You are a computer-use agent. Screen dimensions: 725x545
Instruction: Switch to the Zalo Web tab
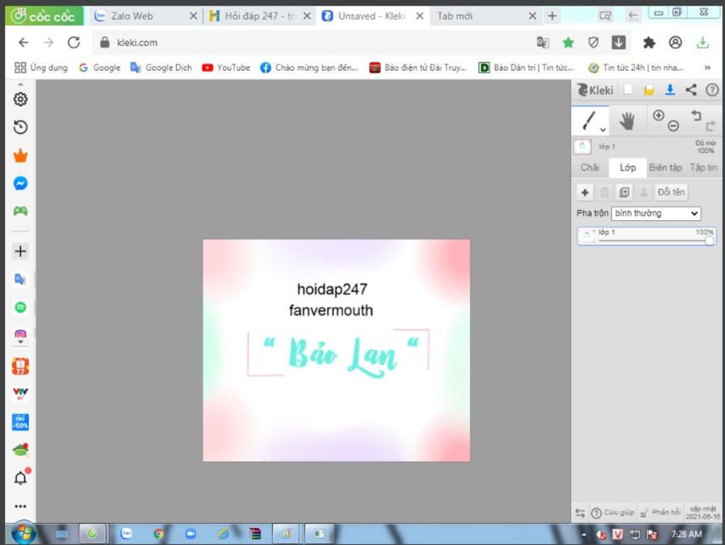pyautogui.click(x=144, y=16)
